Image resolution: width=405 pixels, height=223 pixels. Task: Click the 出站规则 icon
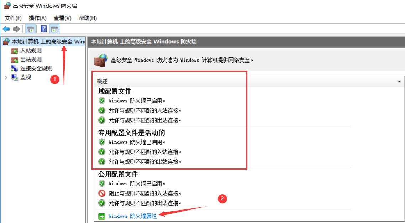tap(15, 60)
